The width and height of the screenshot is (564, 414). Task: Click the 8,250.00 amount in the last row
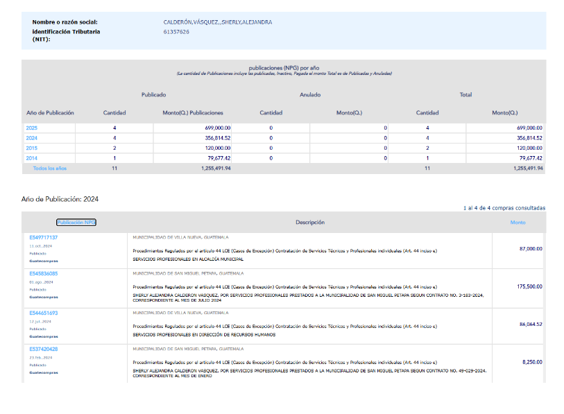532,362
